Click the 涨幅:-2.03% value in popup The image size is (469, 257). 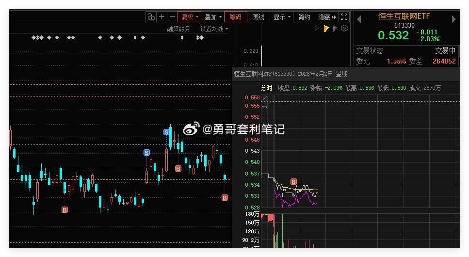pyautogui.click(x=326, y=88)
